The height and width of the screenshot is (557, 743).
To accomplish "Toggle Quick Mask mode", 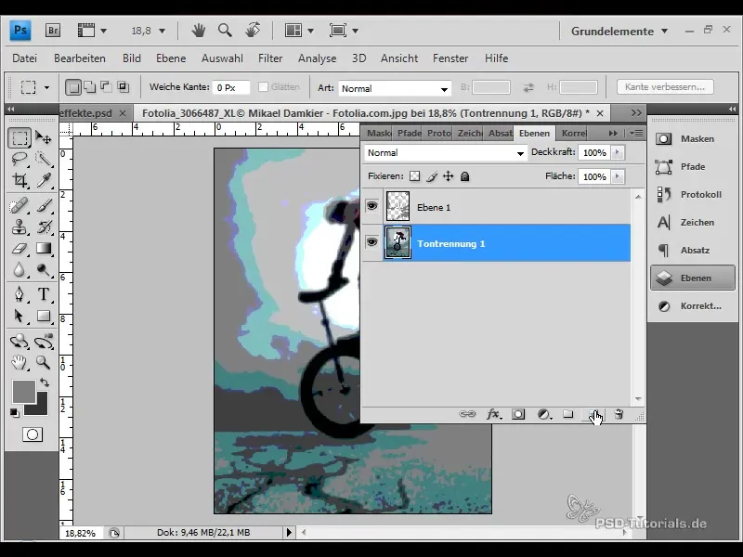I will (x=33, y=434).
